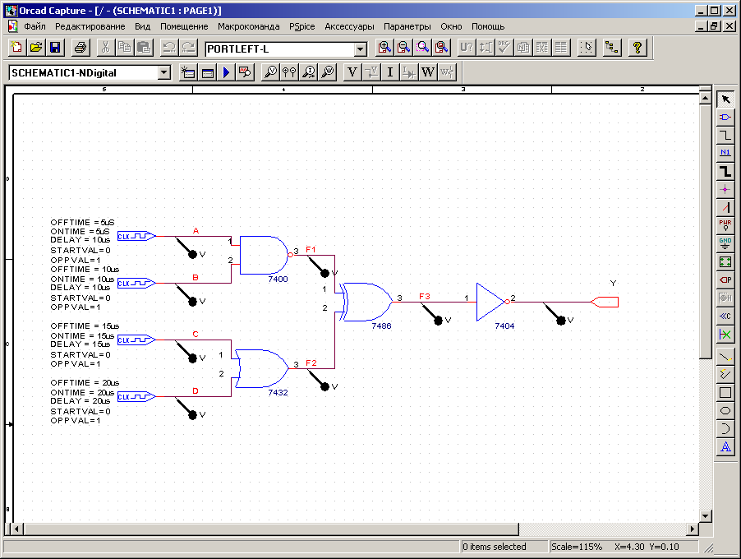Expand the PORTLEFT-L part dropdown
This screenshot has width=741, height=559.
coord(360,49)
